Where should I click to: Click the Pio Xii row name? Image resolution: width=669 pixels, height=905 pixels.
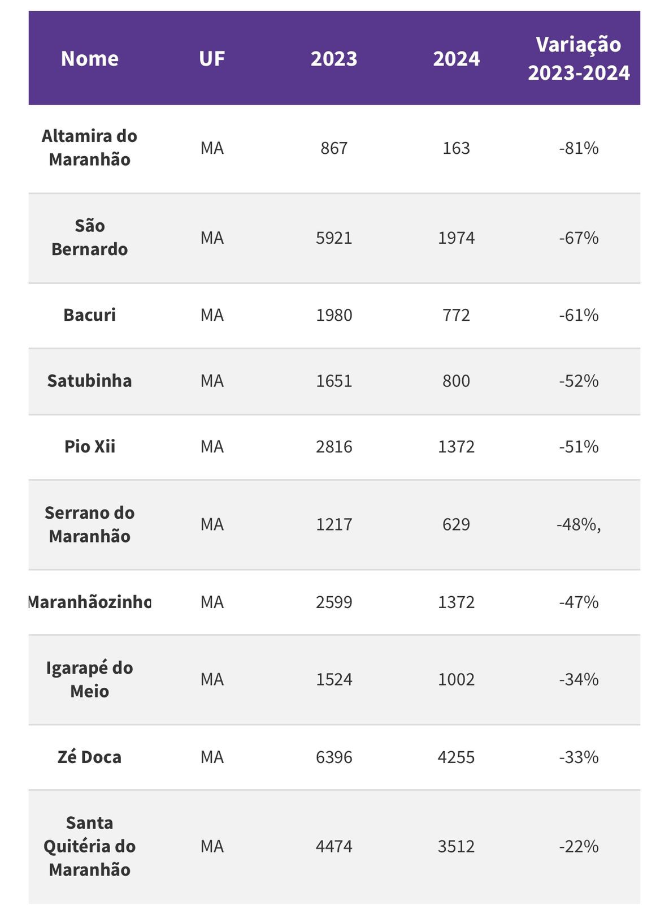(90, 447)
